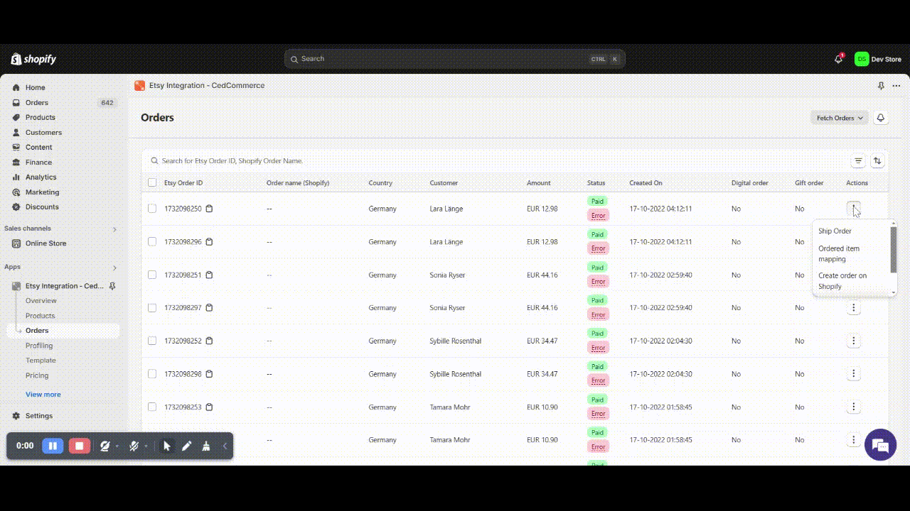Click the green DS store avatar

(x=862, y=59)
